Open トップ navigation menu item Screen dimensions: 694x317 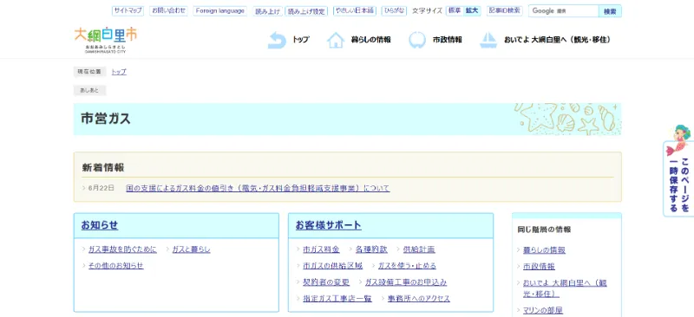(x=300, y=40)
